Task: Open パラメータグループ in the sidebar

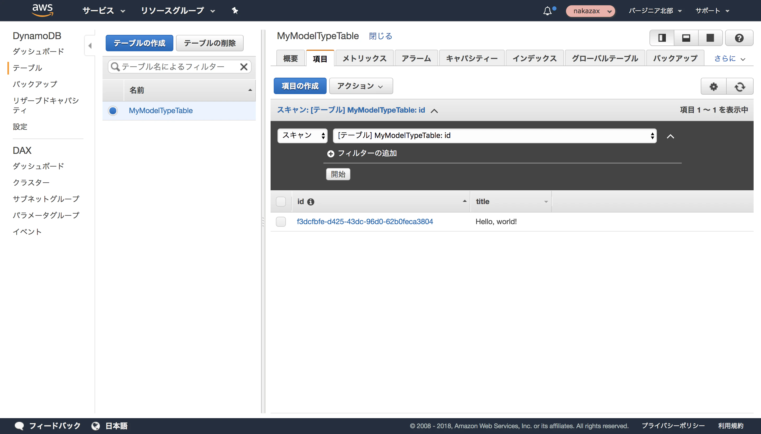Action: tap(46, 215)
